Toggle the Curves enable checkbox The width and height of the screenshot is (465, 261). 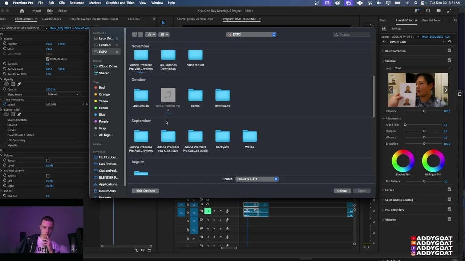point(449,190)
